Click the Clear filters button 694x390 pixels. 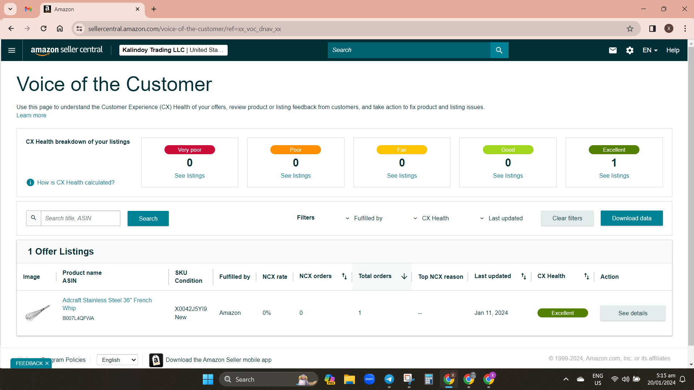(x=567, y=218)
